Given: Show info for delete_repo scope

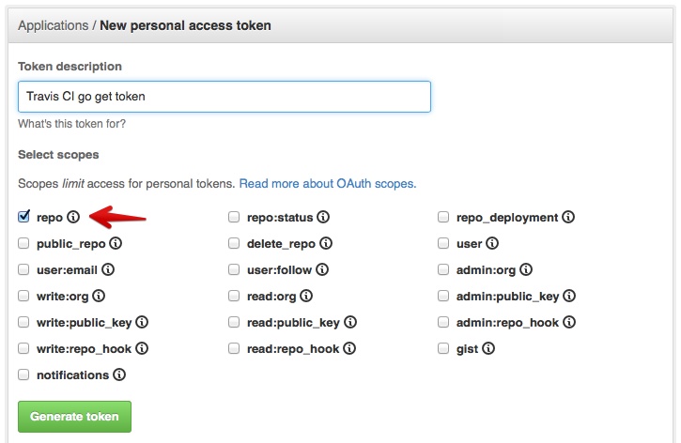Looking at the screenshot, I should pos(323,244).
